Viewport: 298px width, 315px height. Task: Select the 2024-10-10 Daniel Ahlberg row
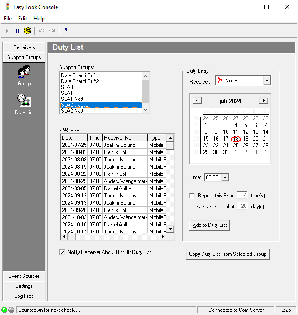tap(114, 225)
